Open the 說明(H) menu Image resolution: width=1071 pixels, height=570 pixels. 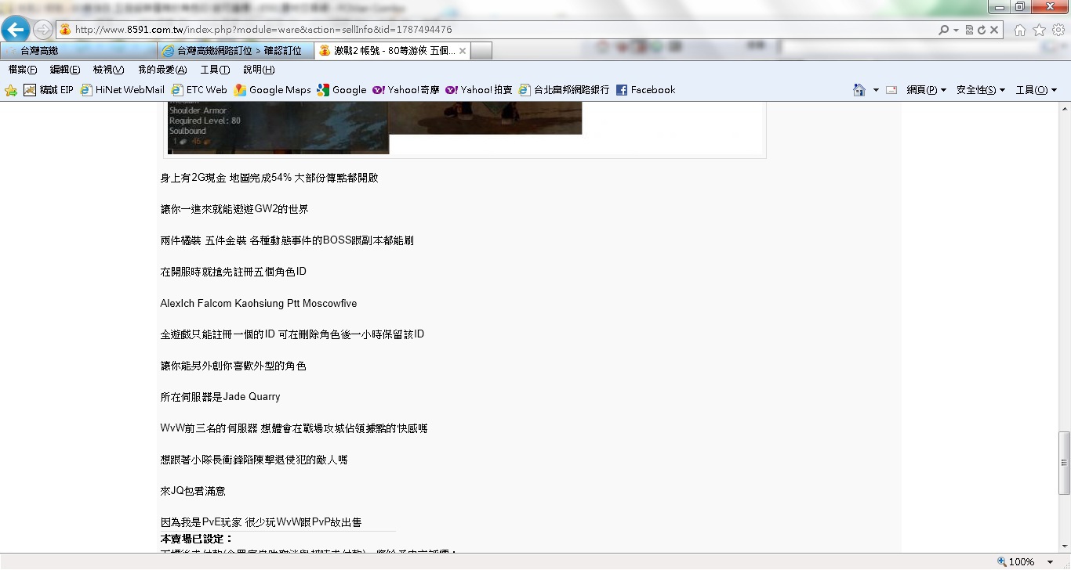pyautogui.click(x=259, y=70)
